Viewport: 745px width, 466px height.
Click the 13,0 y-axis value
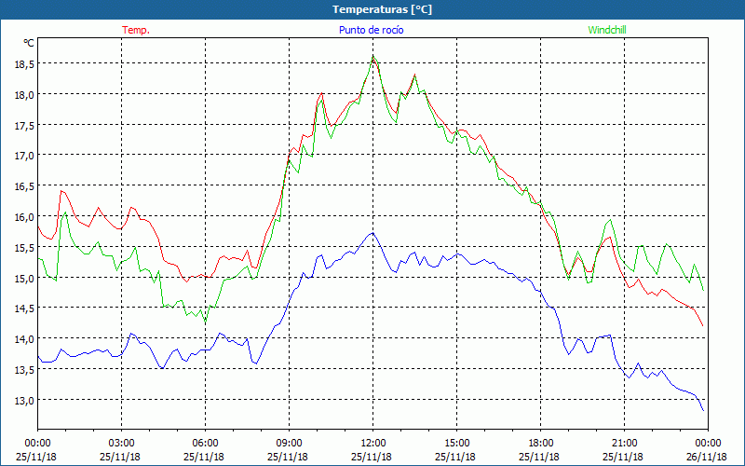click(x=24, y=400)
